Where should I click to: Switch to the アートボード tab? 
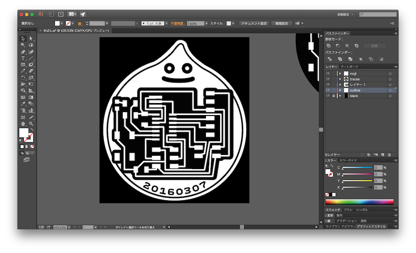click(349, 67)
